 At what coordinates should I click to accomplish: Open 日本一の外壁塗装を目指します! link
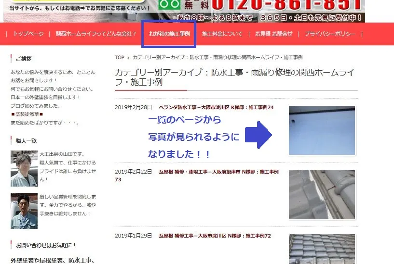[x=45, y=97]
